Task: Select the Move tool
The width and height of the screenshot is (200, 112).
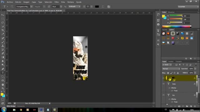Action: tap(3, 15)
